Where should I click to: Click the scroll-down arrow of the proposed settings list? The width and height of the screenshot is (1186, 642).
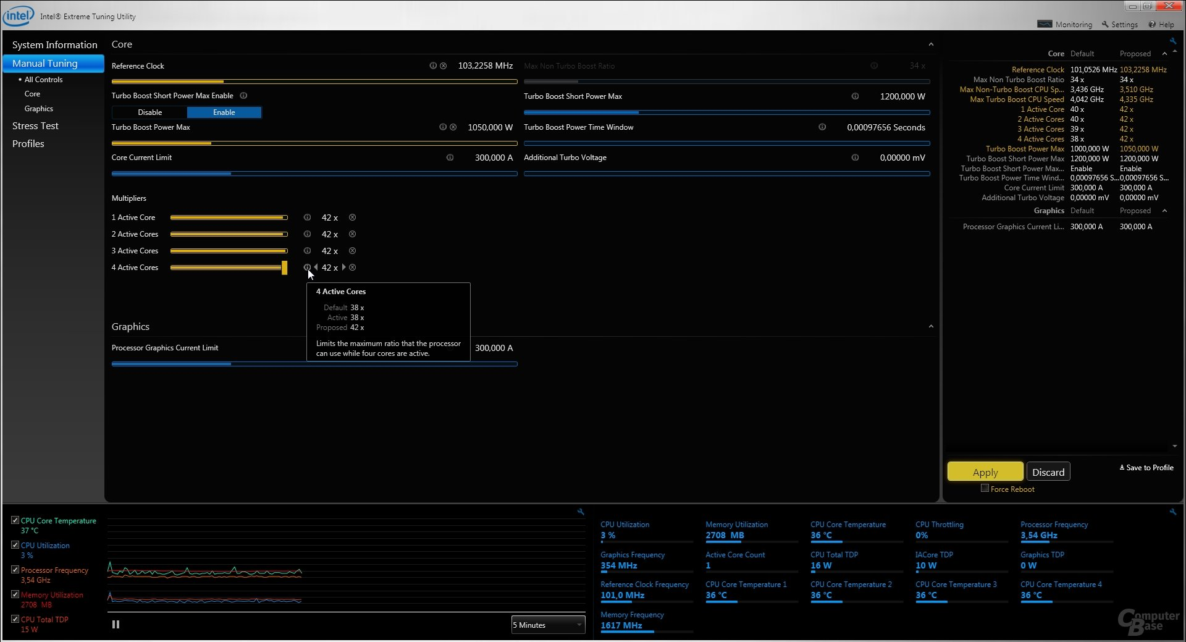1174,446
